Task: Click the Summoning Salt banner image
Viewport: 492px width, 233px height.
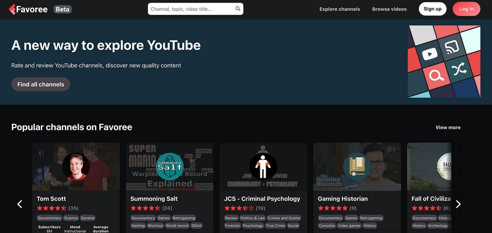Action: (x=169, y=166)
